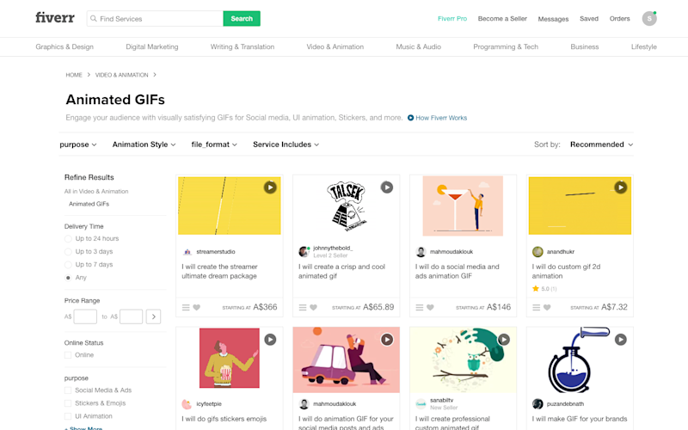Screen dimensions: 688x430
Task: Click the Fiverr logo
Action: click(55, 18)
